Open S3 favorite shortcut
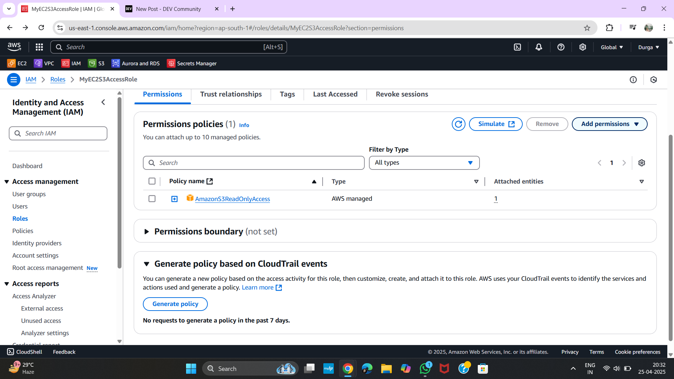This screenshot has width=674, height=379. coord(96,64)
